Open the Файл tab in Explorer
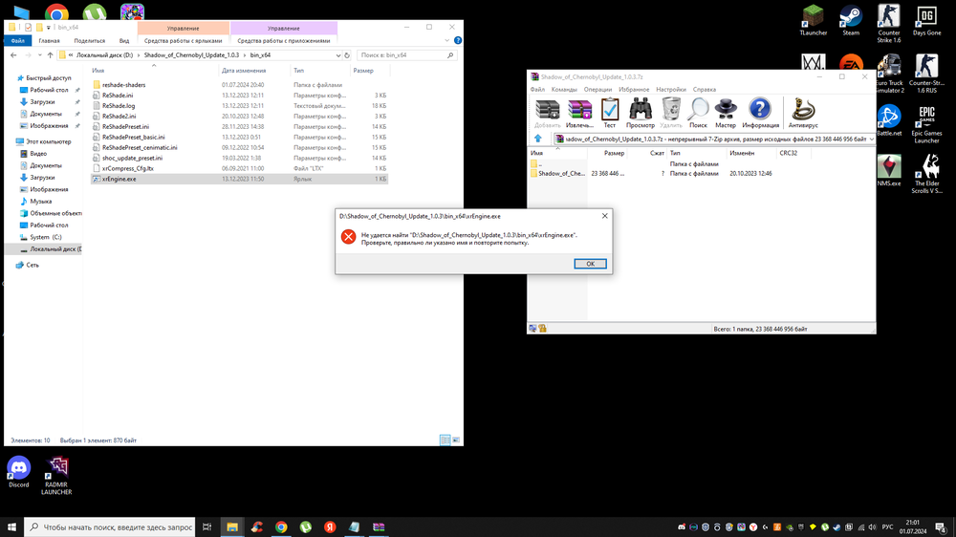 coord(17,41)
